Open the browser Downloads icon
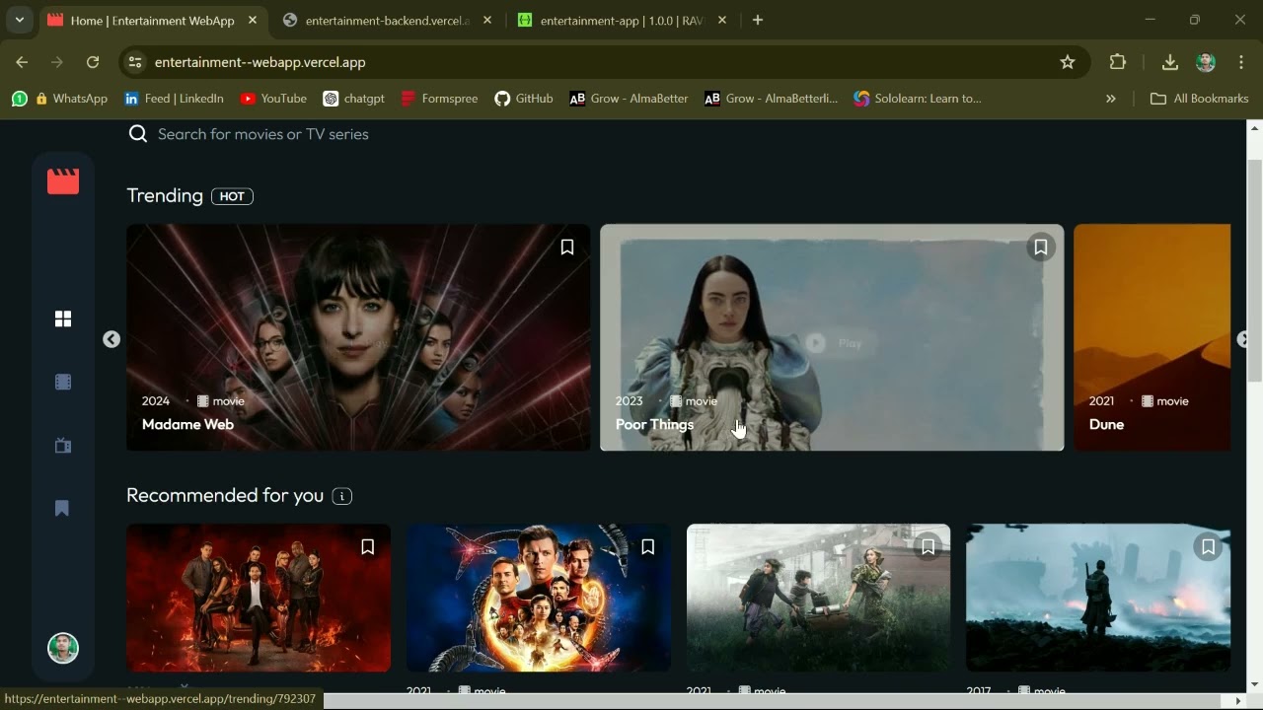This screenshot has width=1263, height=710. click(1170, 62)
